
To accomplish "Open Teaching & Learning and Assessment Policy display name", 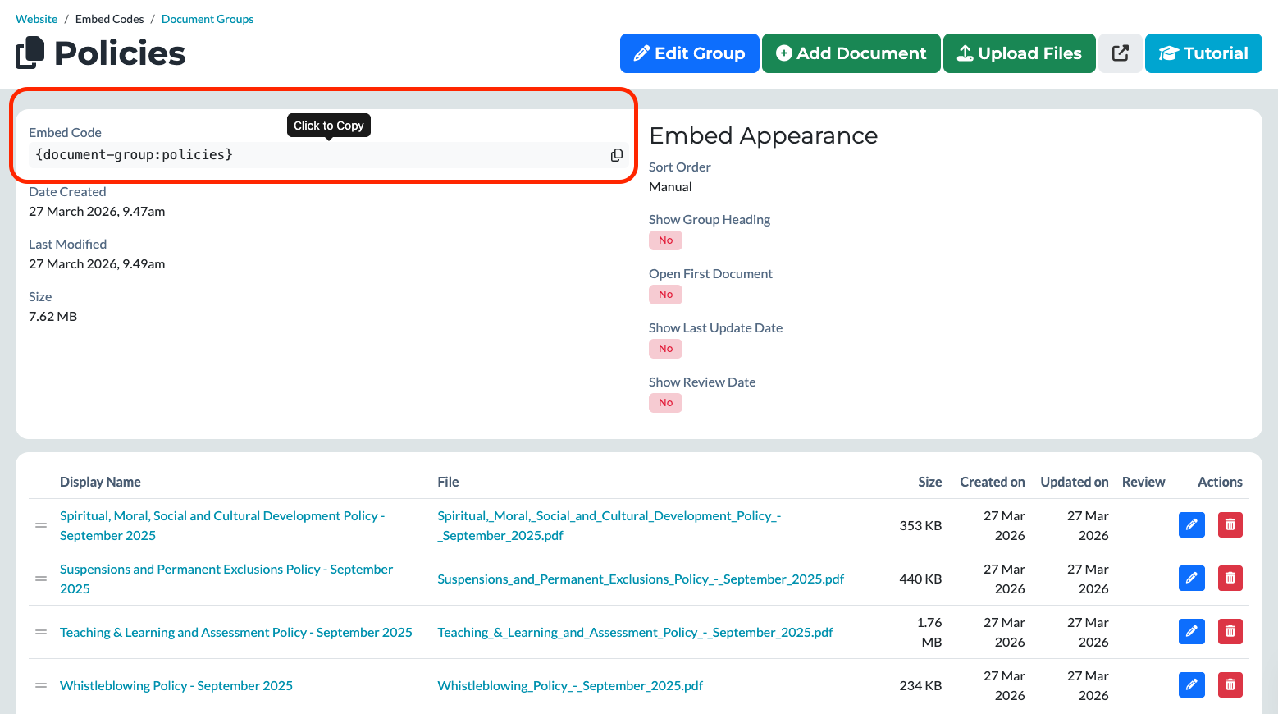I will click(x=236, y=632).
